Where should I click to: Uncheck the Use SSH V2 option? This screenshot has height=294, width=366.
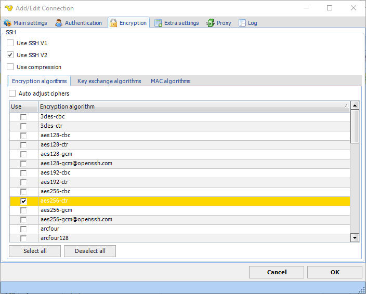pos(10,55)
